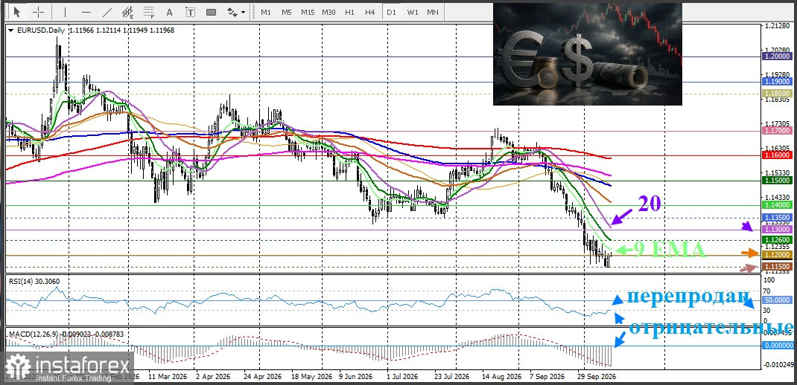797x385 pixels.
Task: Click the 24 Apr 2026 date label
Action: coord(262,378)
